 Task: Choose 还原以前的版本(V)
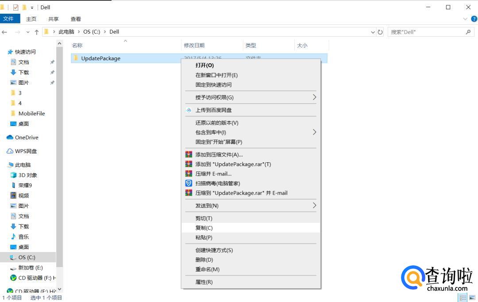(251, 122)
